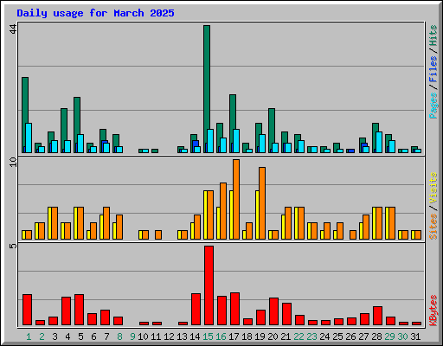The image size is (443, 346).
Task: Click the day 9 axis label
Action: [132, 336]
